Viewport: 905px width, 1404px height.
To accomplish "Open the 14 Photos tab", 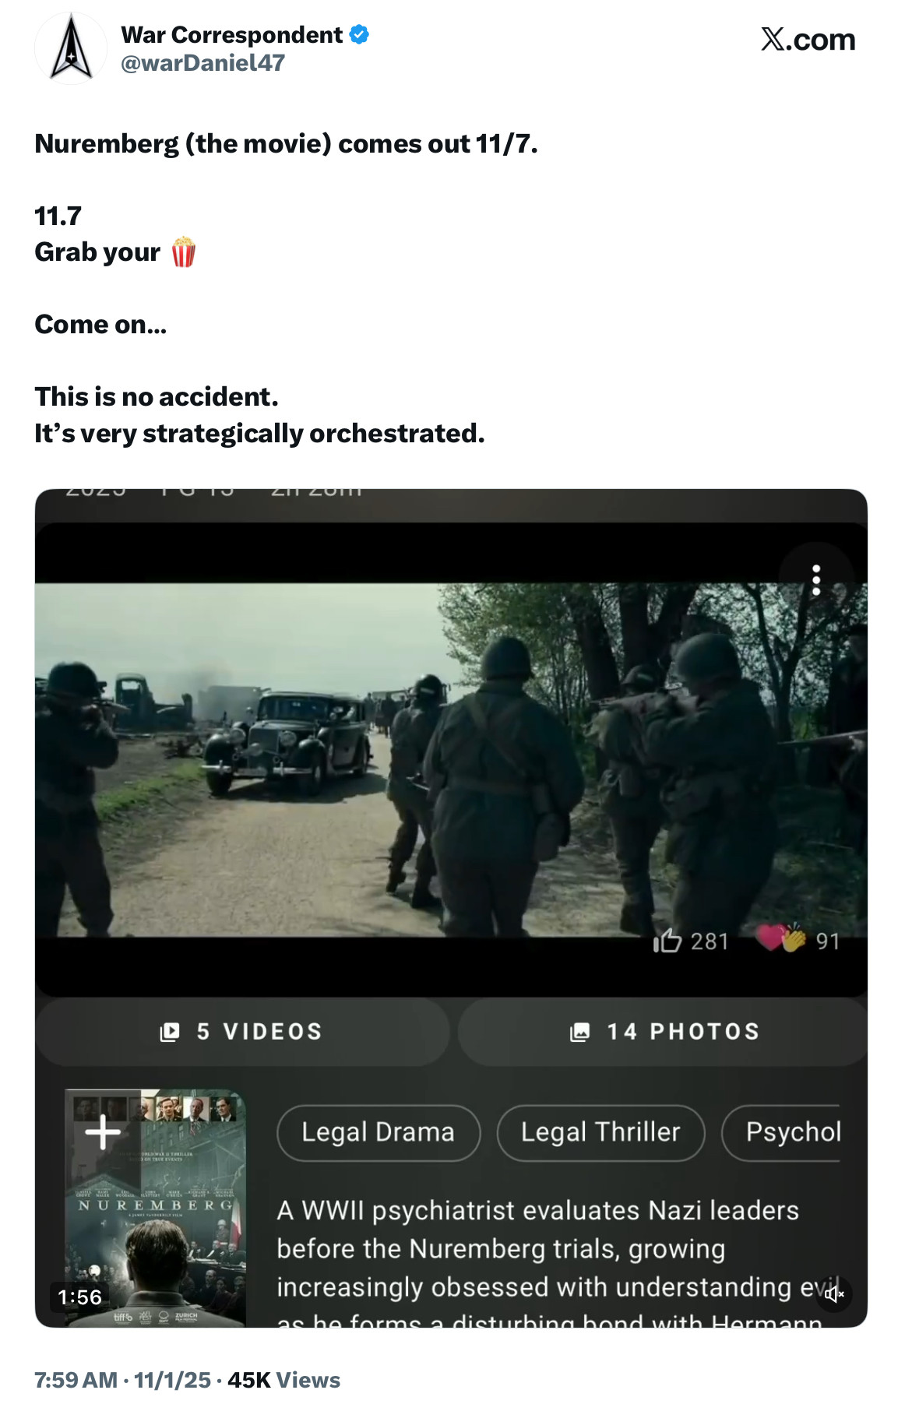I will point(663,1032).
